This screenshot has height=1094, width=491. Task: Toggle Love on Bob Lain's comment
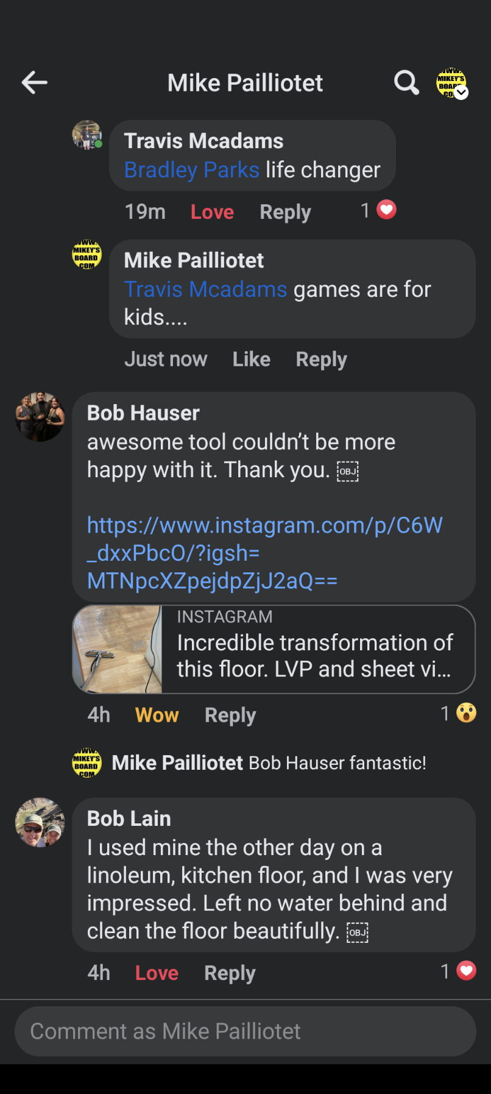[157, 973]
